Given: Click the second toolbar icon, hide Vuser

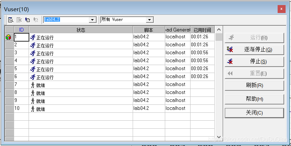Looking at the screenshot, I should (19, 20).
